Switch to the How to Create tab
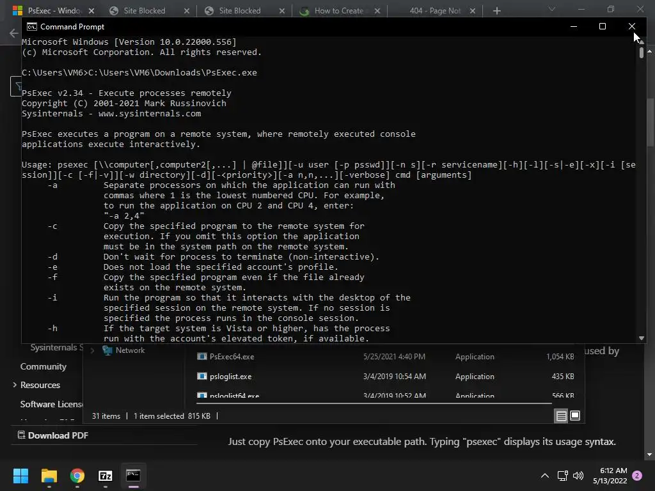 339,11
